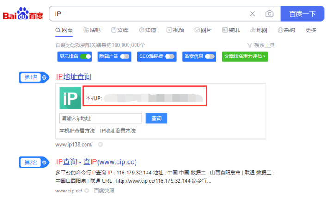Switch to the 贴吧 tab
Screen dimensions: 333x198
pyautogui.click(x=92, y=30)
